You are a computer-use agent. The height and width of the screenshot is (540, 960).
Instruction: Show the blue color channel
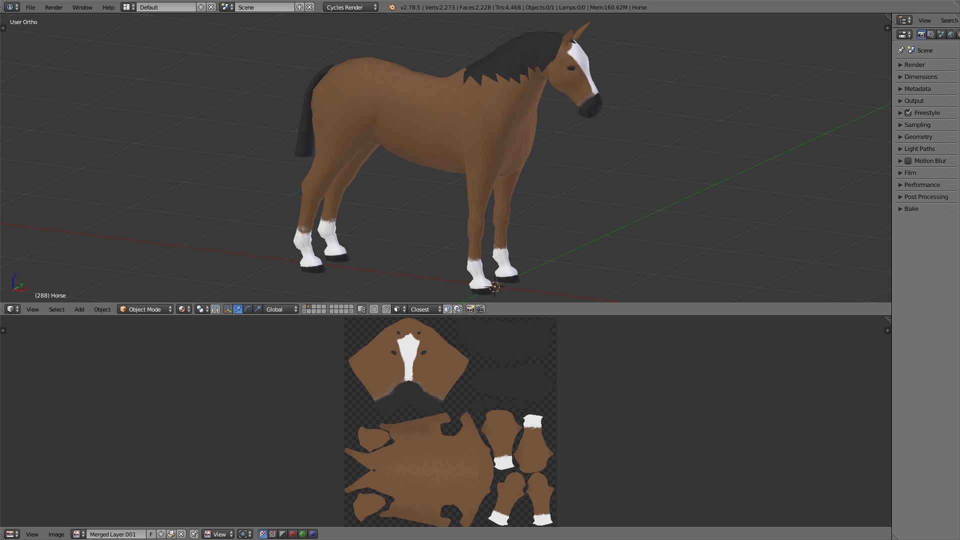pos(312,534)
